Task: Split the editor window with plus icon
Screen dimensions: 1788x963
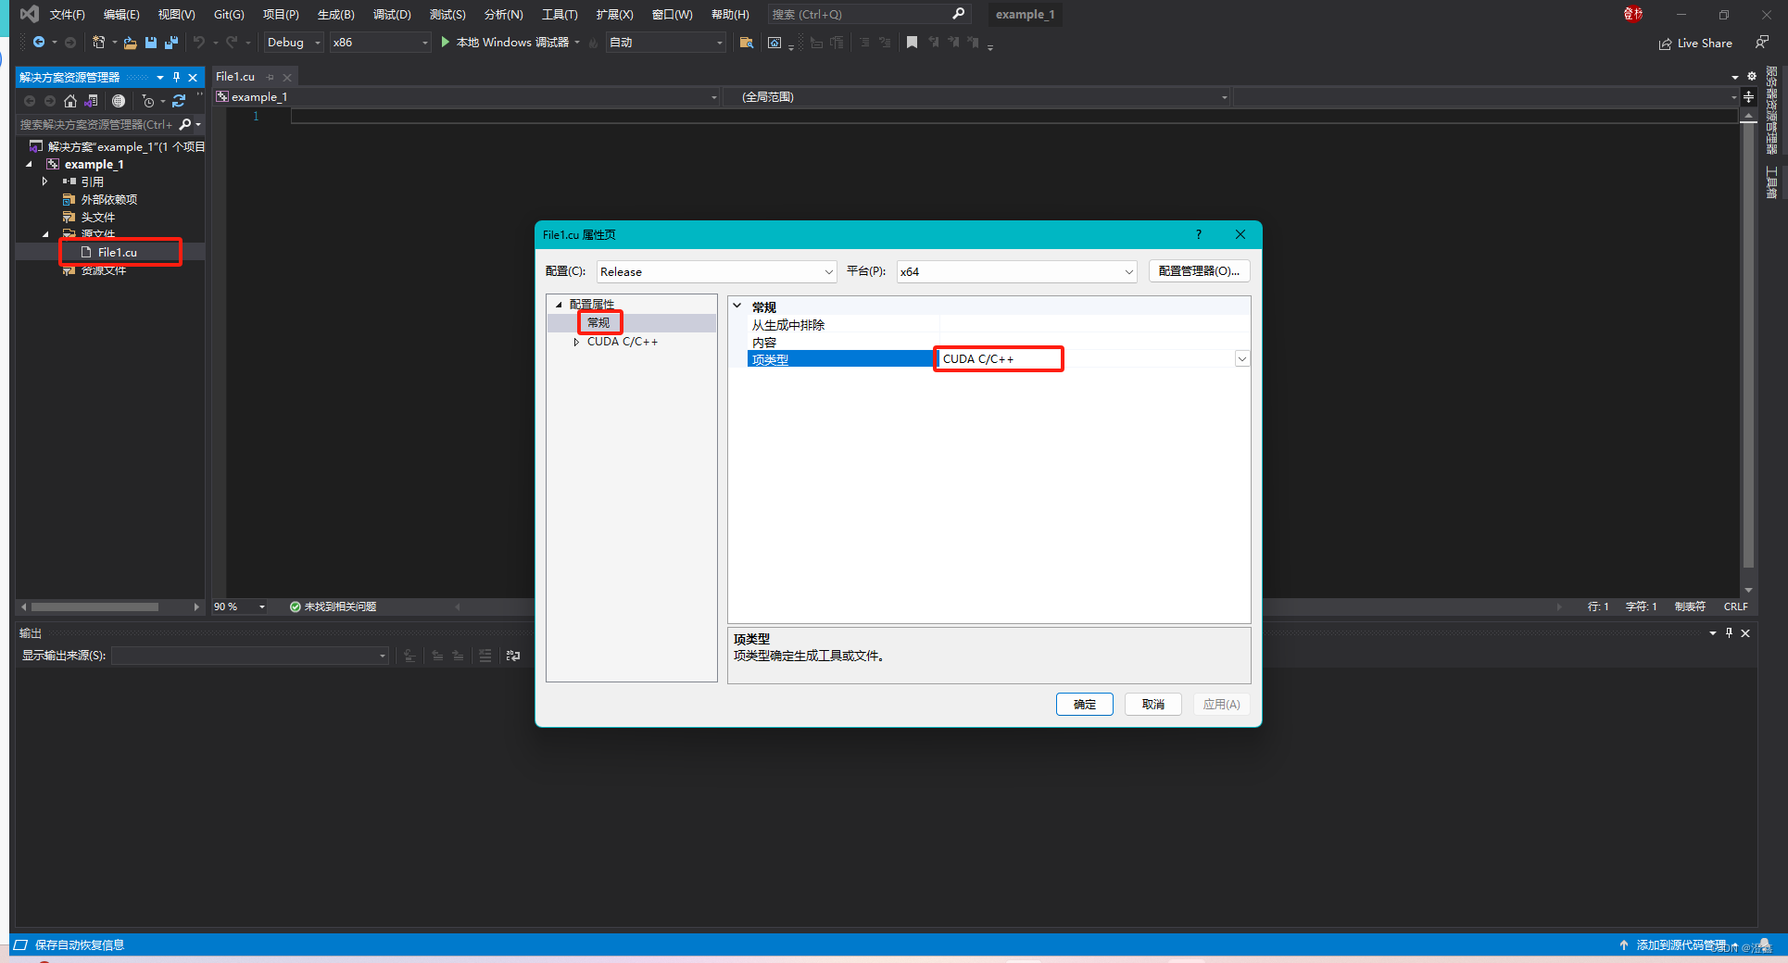Action: (1748, 97)
